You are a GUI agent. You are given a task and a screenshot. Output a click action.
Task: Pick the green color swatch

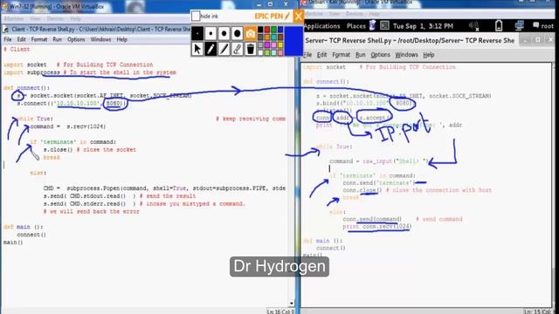click(273, 30)
